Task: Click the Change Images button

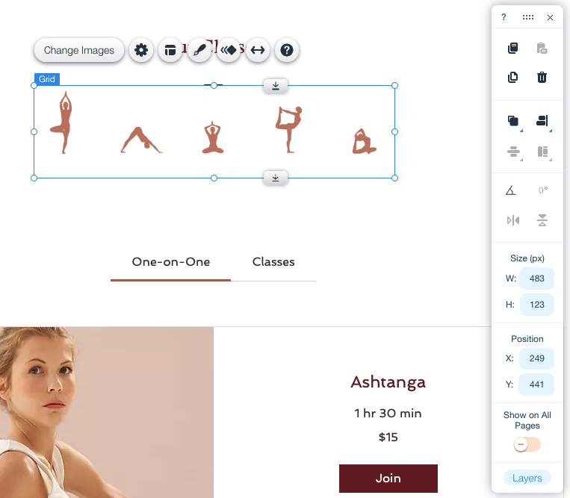Action: (79, 50)
